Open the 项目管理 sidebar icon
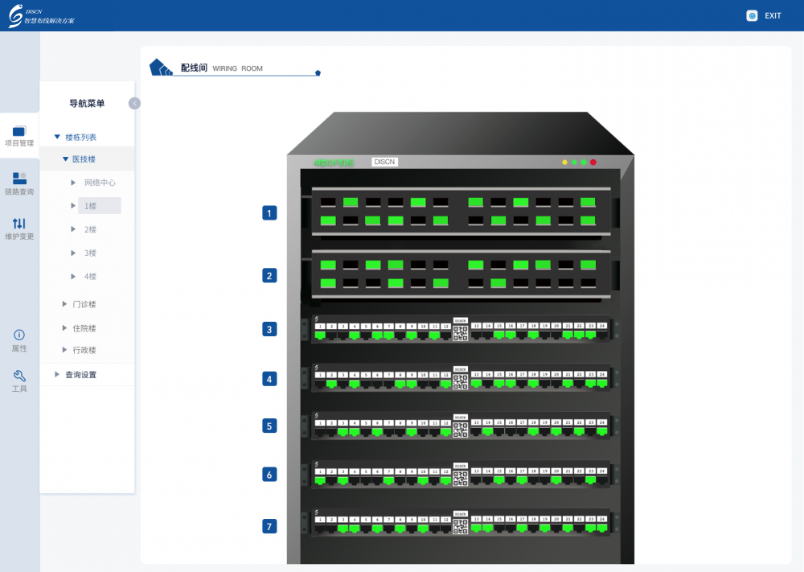Viewport: 804px width, 572px height. [x=19, y=131]
